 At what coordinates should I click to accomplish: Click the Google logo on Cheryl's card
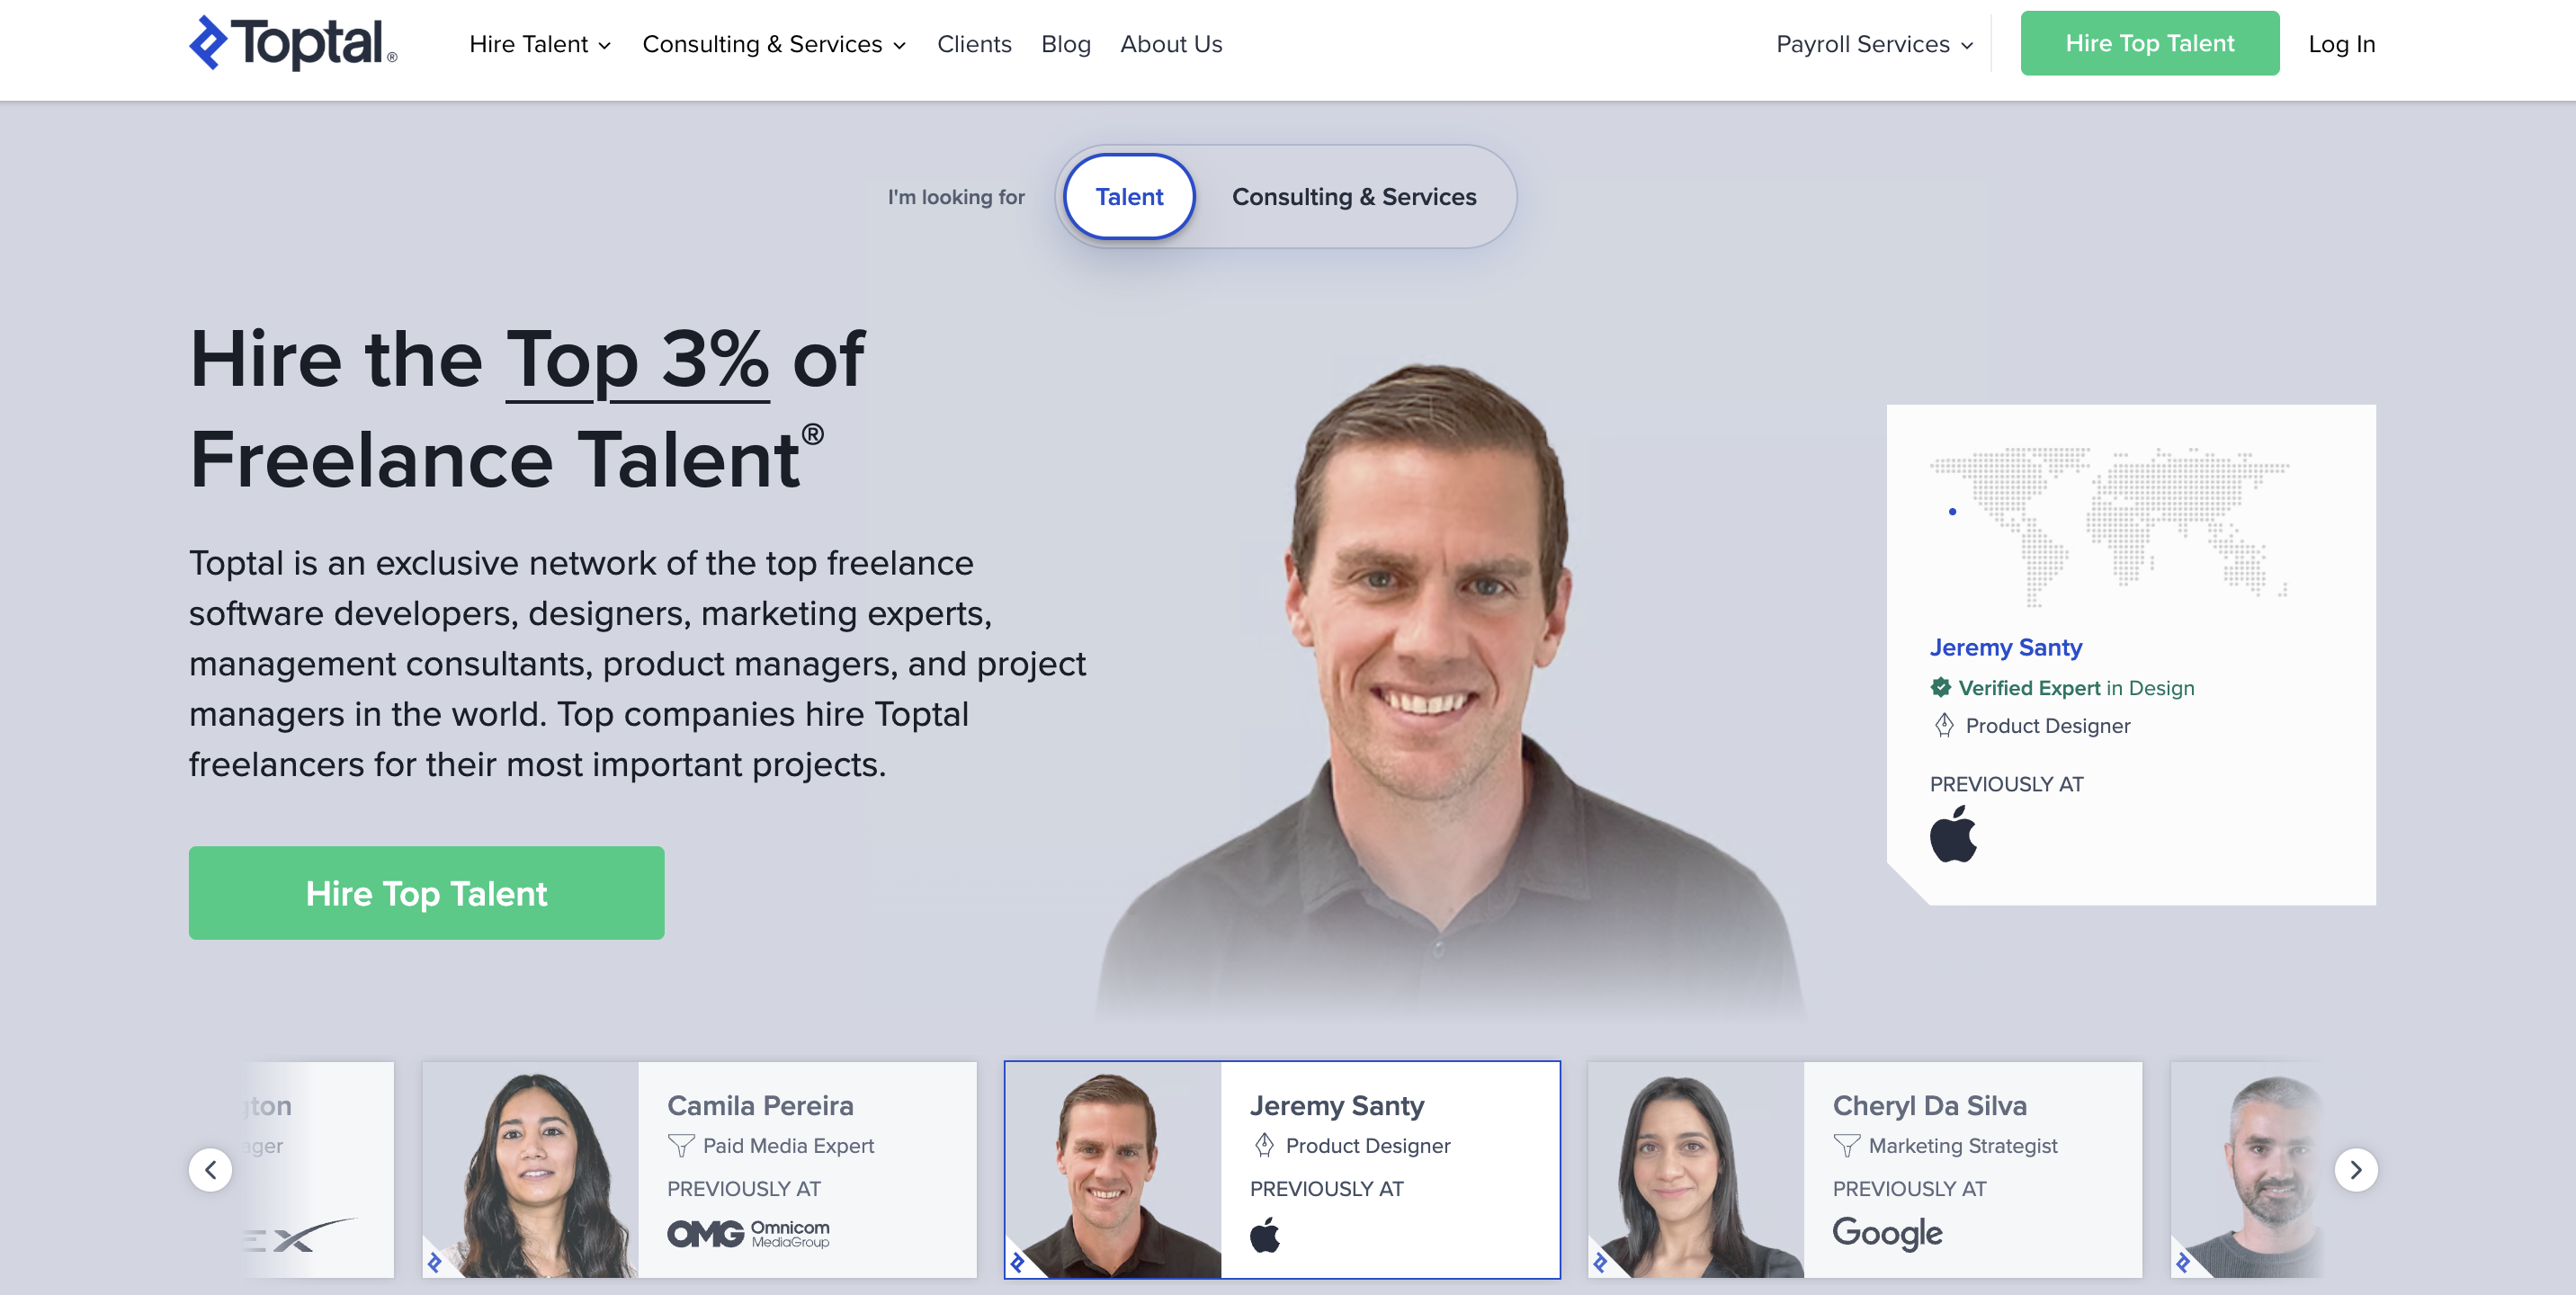click(1887, 1233)
